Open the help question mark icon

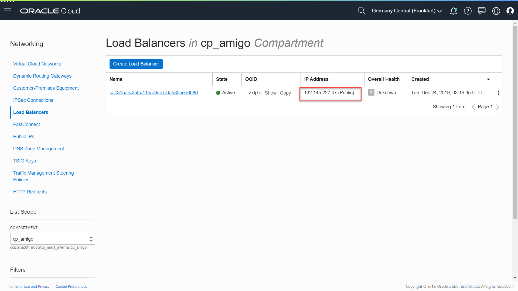pos(468,11)
